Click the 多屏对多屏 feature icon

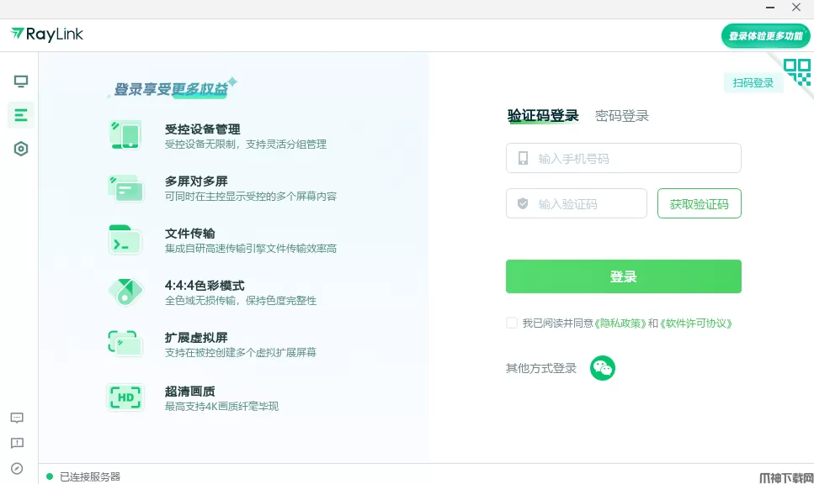125,188
